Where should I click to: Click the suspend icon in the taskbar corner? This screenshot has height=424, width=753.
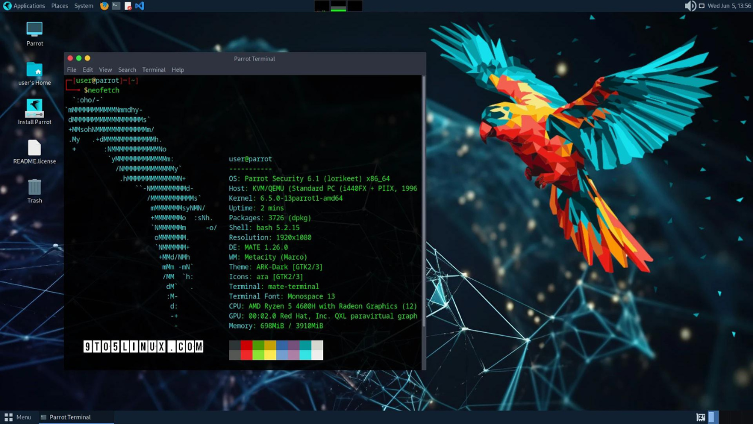tap(700, 417)
